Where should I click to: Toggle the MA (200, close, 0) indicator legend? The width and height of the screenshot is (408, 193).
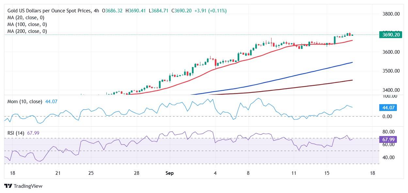28,31
